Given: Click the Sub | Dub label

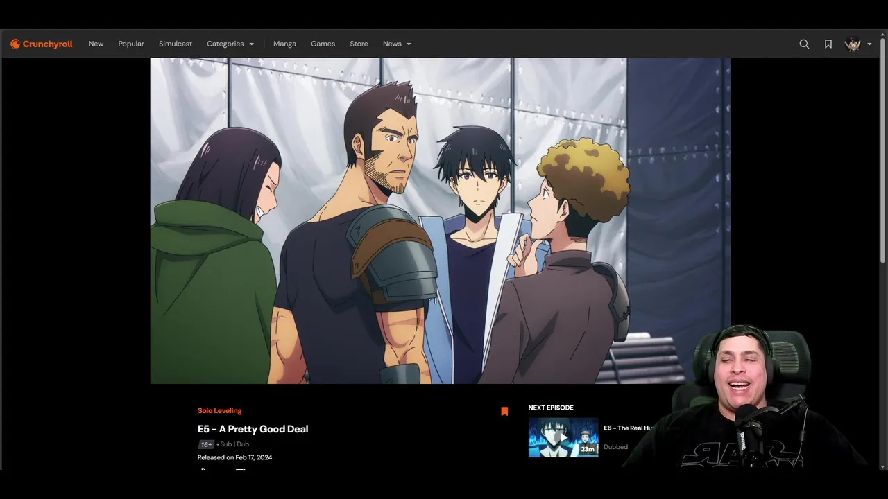Looking at the screenshot, I should point(234,444).
